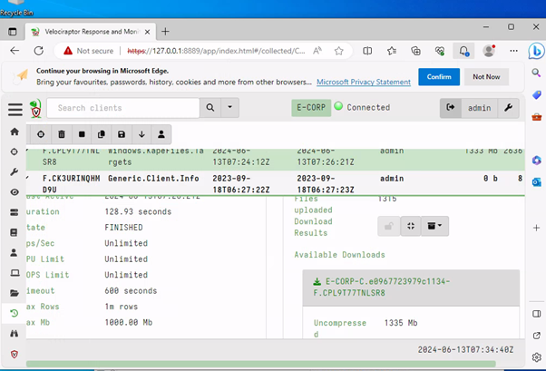546x371 pixels.
Task: Refresh the browser page
Action: click(39, 51)
